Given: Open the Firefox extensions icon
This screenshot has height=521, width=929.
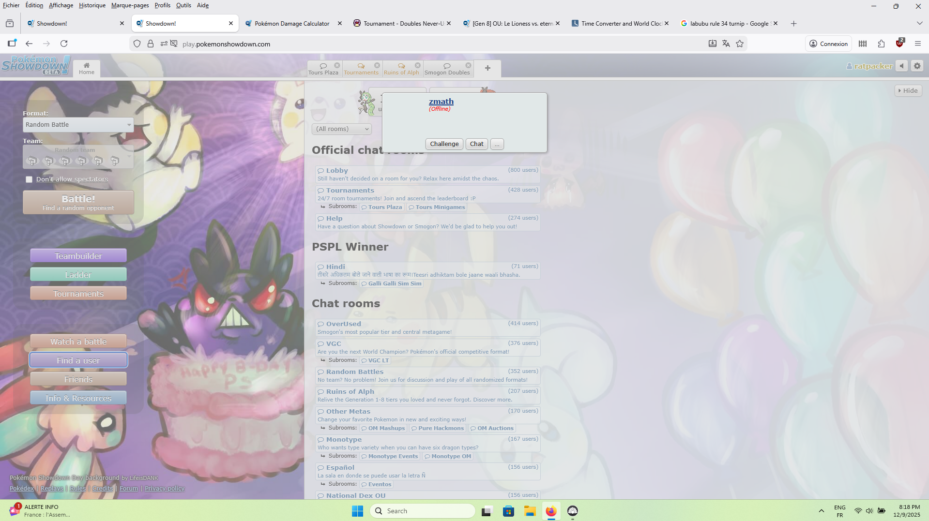Looking at the screenshot, I should point(881,44).
